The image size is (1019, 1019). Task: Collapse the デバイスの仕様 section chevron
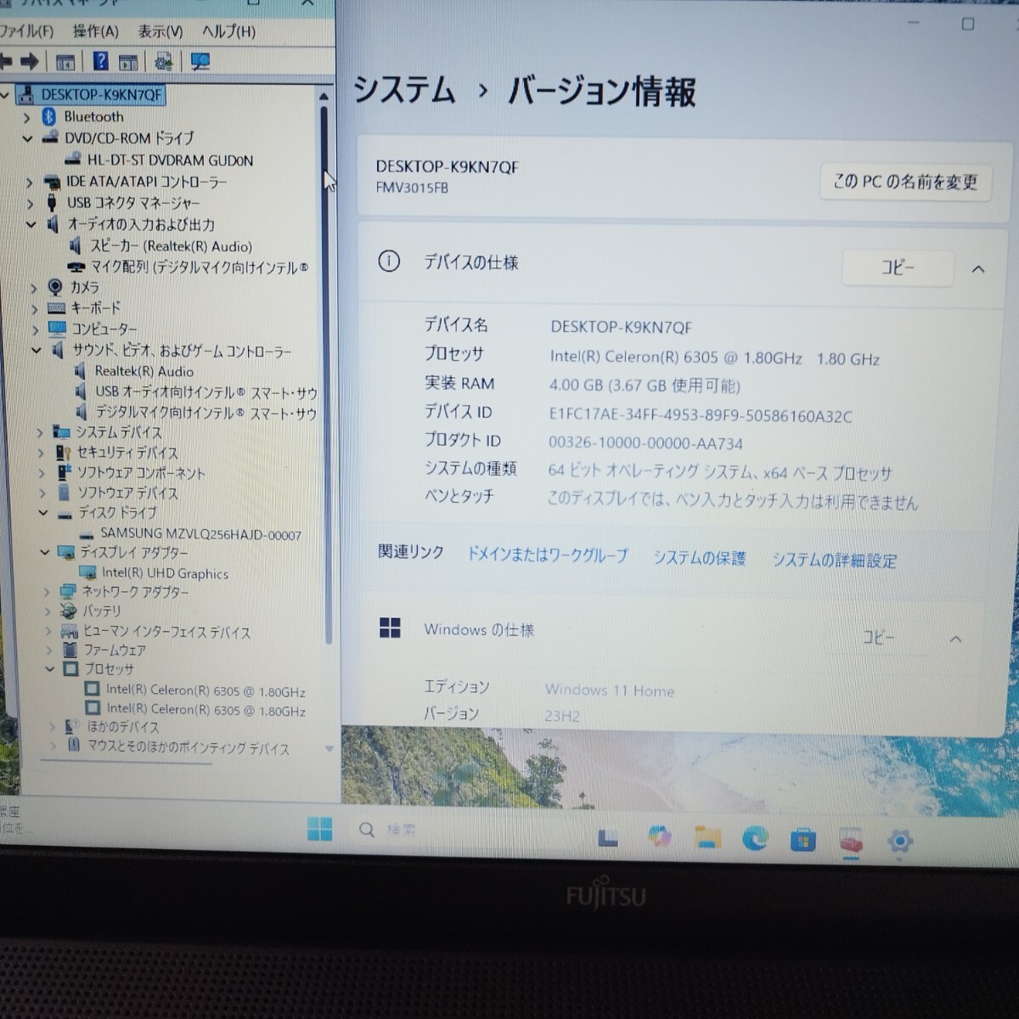978,269
